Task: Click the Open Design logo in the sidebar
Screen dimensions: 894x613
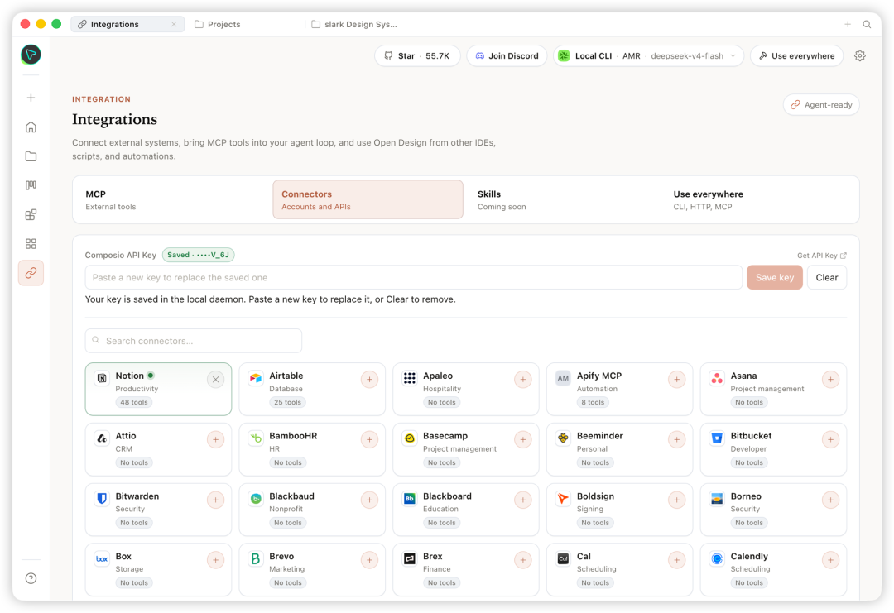Action: [x=31, y=55]
